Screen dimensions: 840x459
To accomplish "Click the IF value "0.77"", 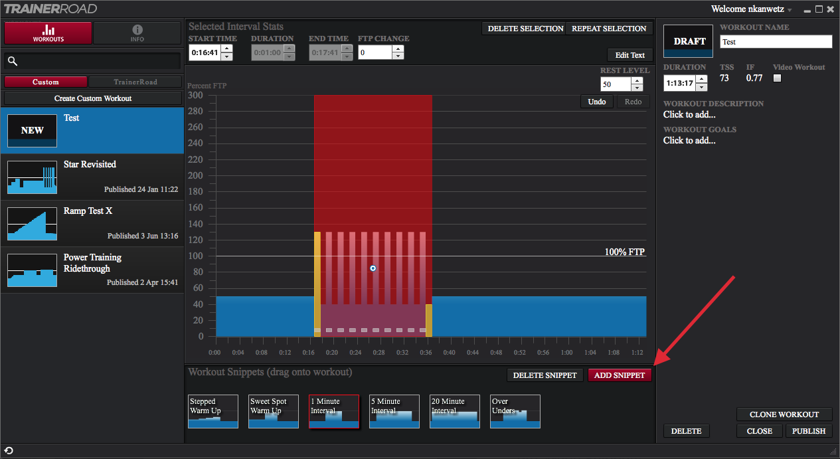I will [754, 78].
